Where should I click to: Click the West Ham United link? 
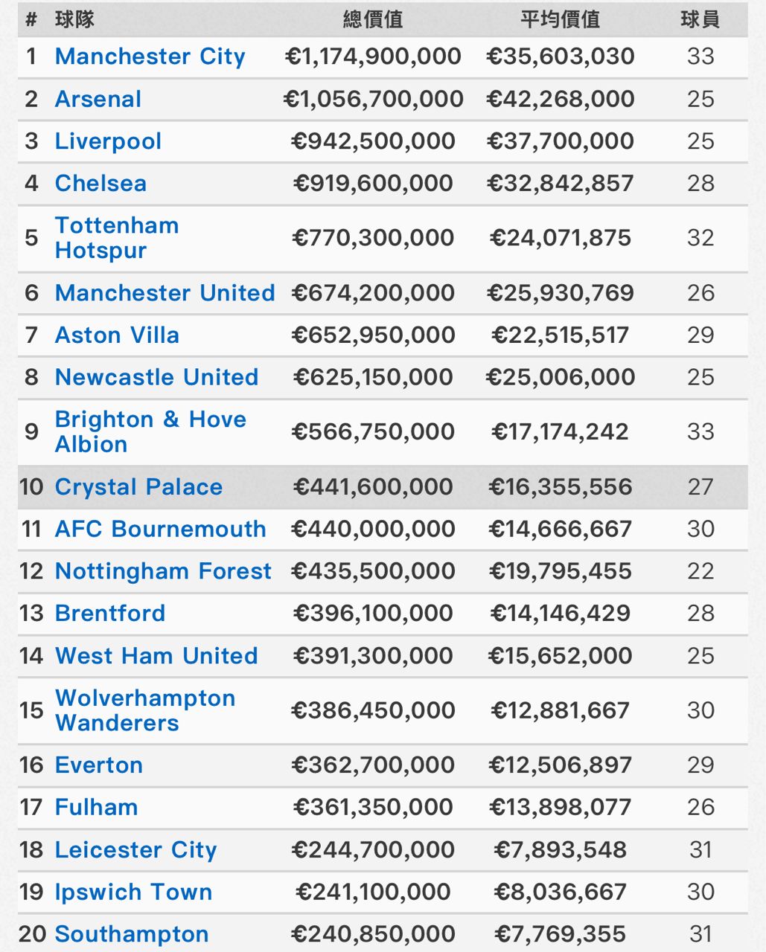(x=156, y=656)
